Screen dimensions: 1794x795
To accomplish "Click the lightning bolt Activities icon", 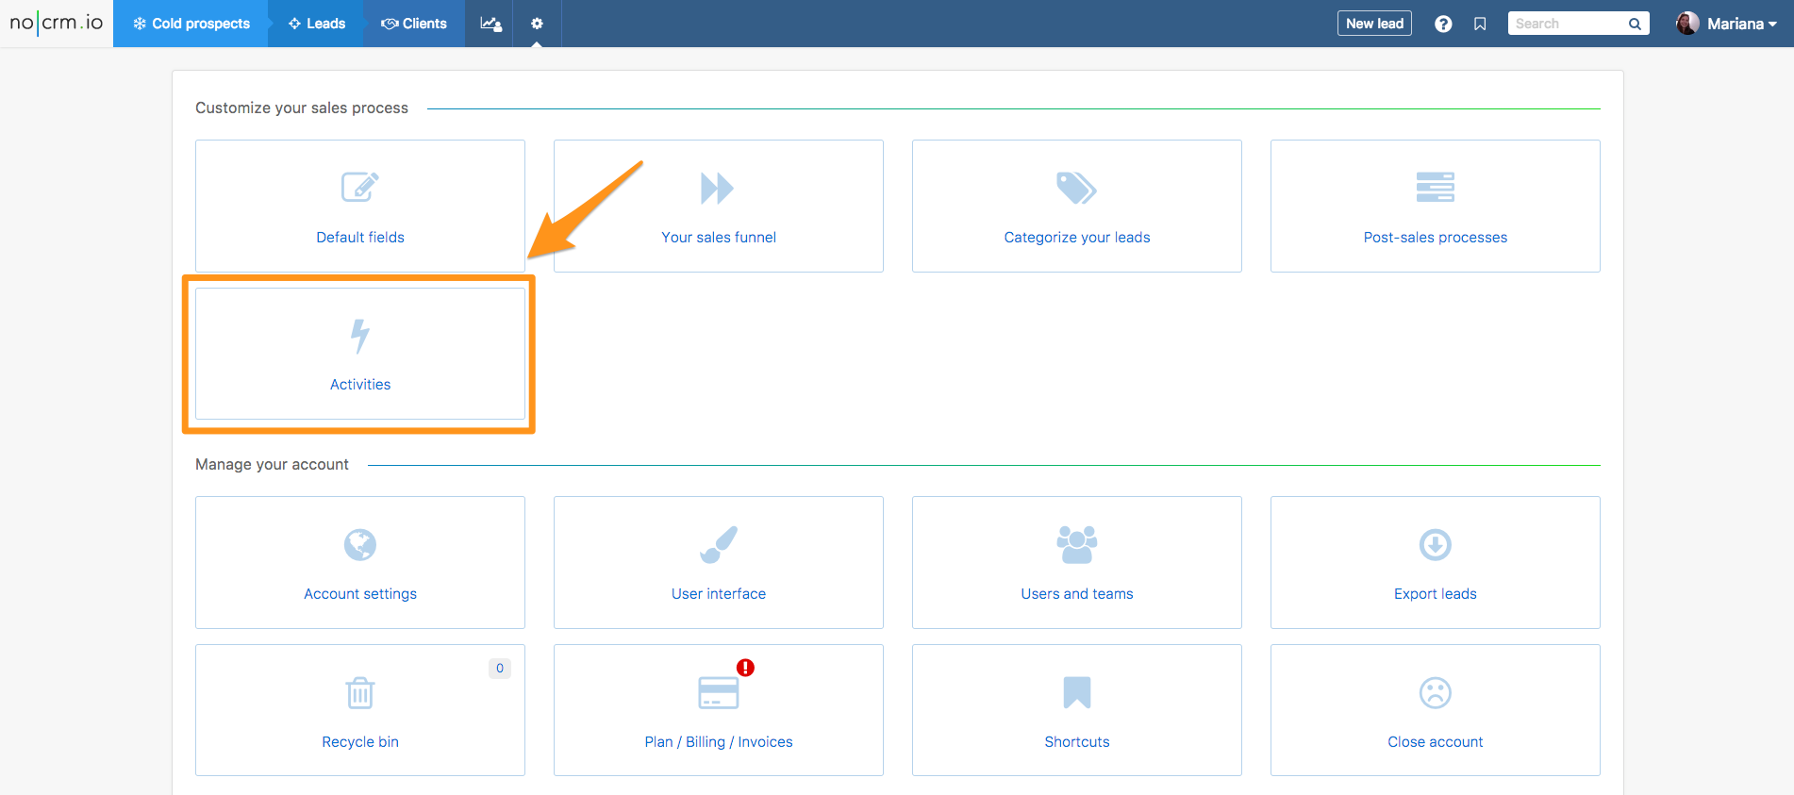I will [x=360, y=336].
